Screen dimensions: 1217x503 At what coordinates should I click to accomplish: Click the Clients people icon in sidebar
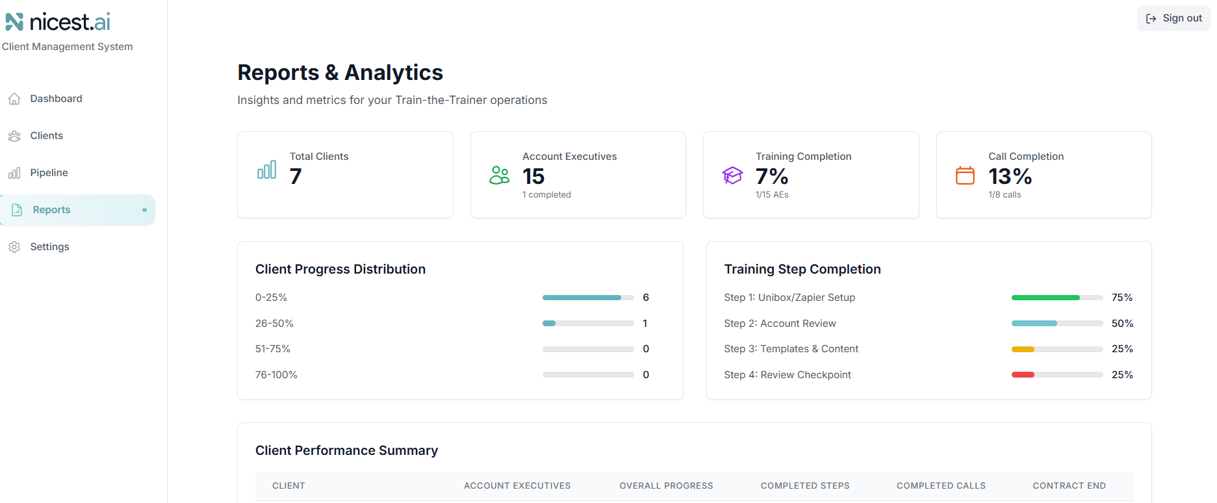tap(14, 136)
